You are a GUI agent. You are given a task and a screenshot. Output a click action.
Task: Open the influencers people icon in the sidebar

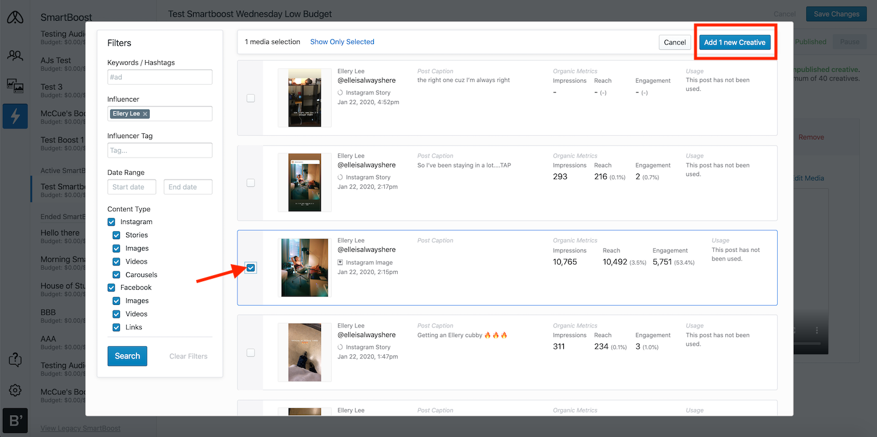[15, 56]
